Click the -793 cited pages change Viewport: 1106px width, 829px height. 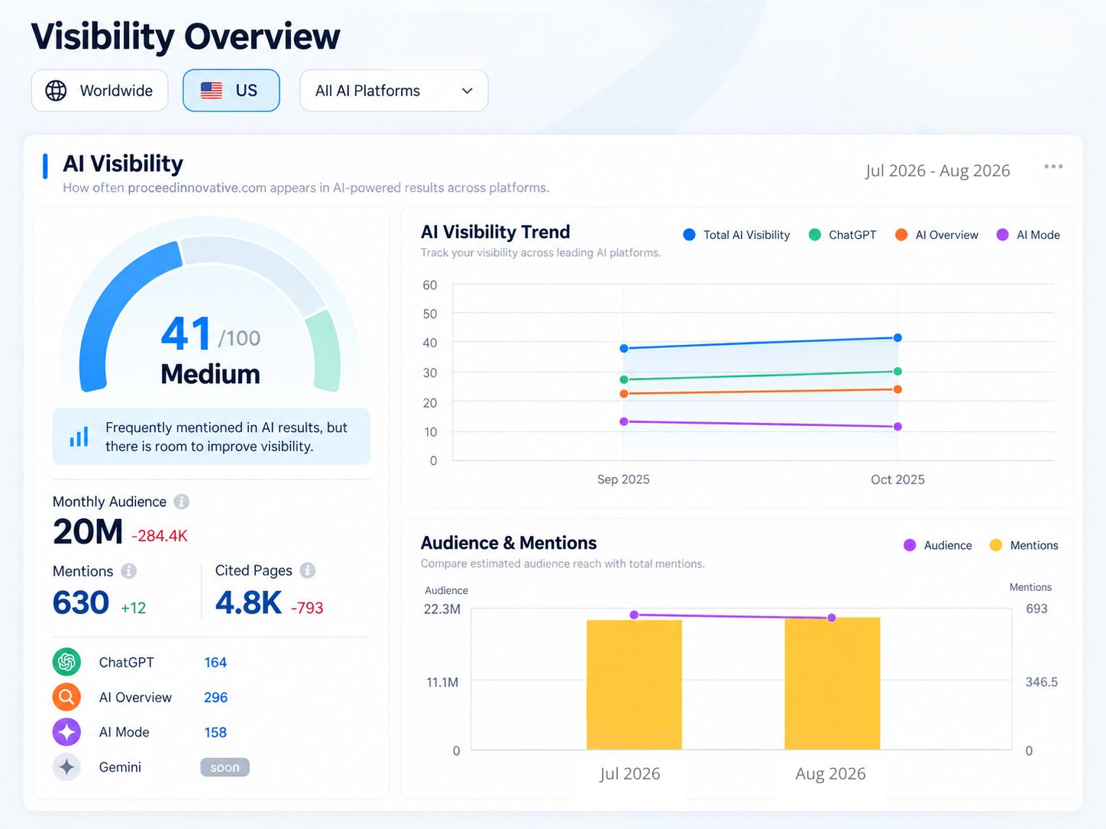[x=307, y=608]
